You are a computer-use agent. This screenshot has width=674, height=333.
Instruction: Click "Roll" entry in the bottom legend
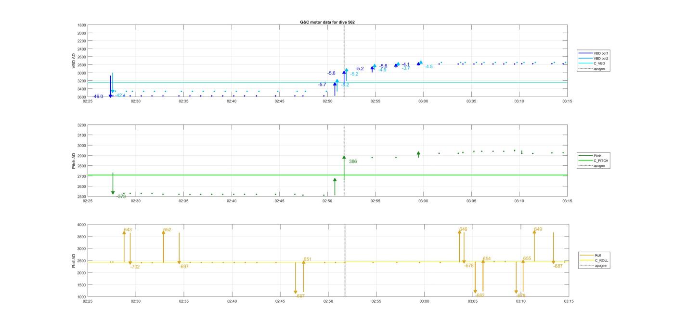(x=598, y=255)
